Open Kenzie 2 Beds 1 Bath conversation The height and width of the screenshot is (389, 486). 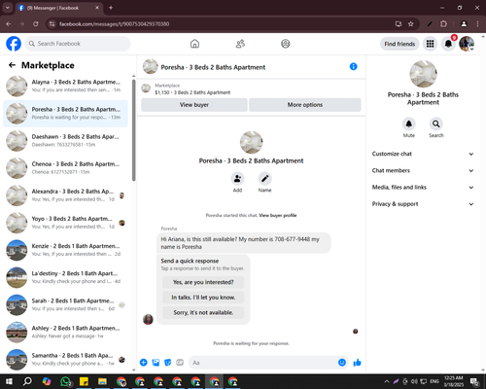click(65, 250)
